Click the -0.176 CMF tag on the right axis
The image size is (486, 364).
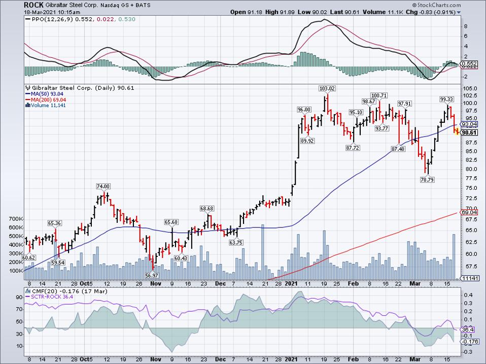click(469, 342)
